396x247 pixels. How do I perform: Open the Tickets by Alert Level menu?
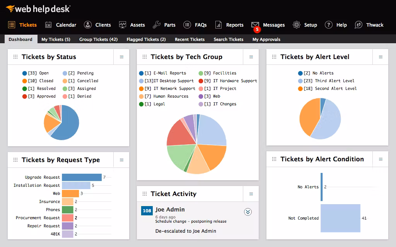click(381, 57)
